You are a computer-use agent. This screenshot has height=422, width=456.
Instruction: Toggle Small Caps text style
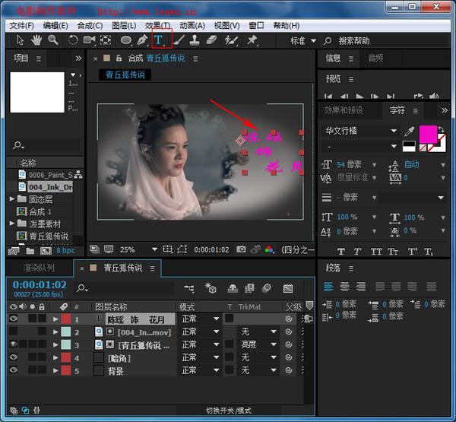pyautogui.click(x=393, y=252)
